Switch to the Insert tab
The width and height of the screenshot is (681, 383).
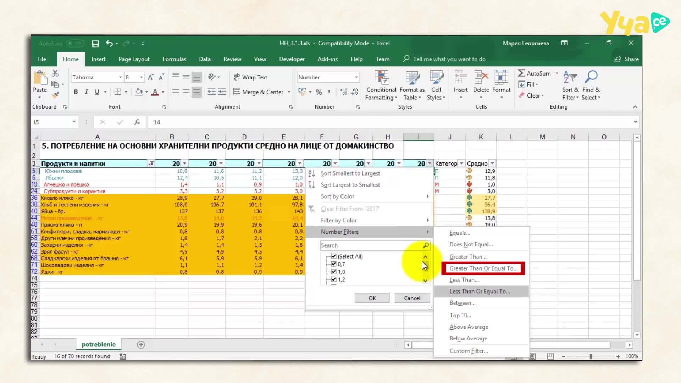point(98,59)
